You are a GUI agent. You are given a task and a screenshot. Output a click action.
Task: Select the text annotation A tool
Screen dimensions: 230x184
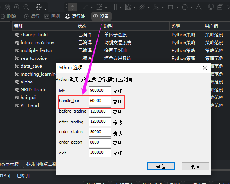click(x=199, y=7)
